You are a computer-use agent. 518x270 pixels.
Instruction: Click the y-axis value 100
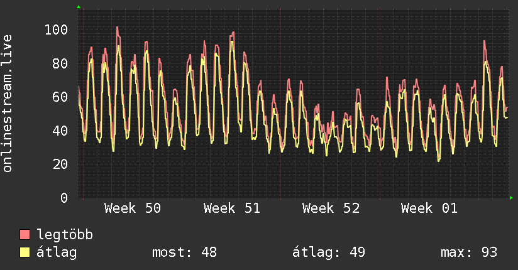pos(56,30)
